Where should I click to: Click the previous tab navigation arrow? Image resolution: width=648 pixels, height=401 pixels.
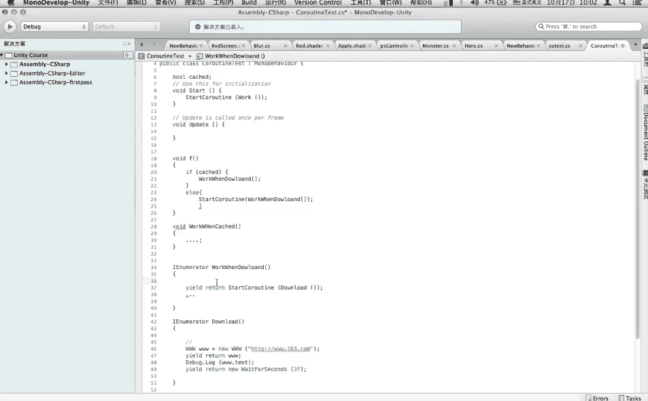[x=142, y=46]
